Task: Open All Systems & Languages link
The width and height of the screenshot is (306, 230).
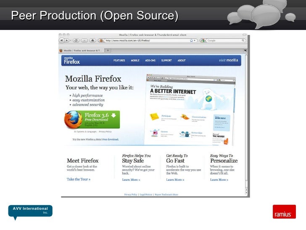Action: click(85, 131)
